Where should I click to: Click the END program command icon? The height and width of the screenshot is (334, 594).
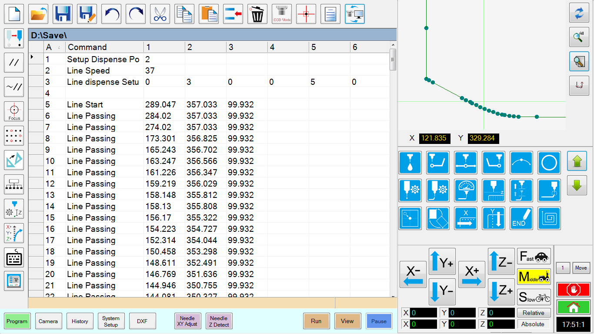click(x=521, y=218)
